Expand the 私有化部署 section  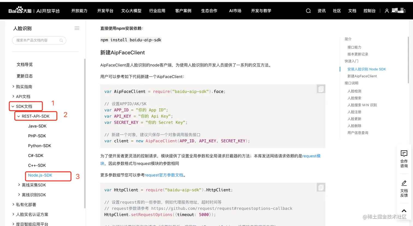13,204
